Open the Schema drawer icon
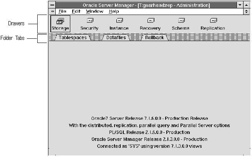The image size is (252, 157). tap(181, 24)
